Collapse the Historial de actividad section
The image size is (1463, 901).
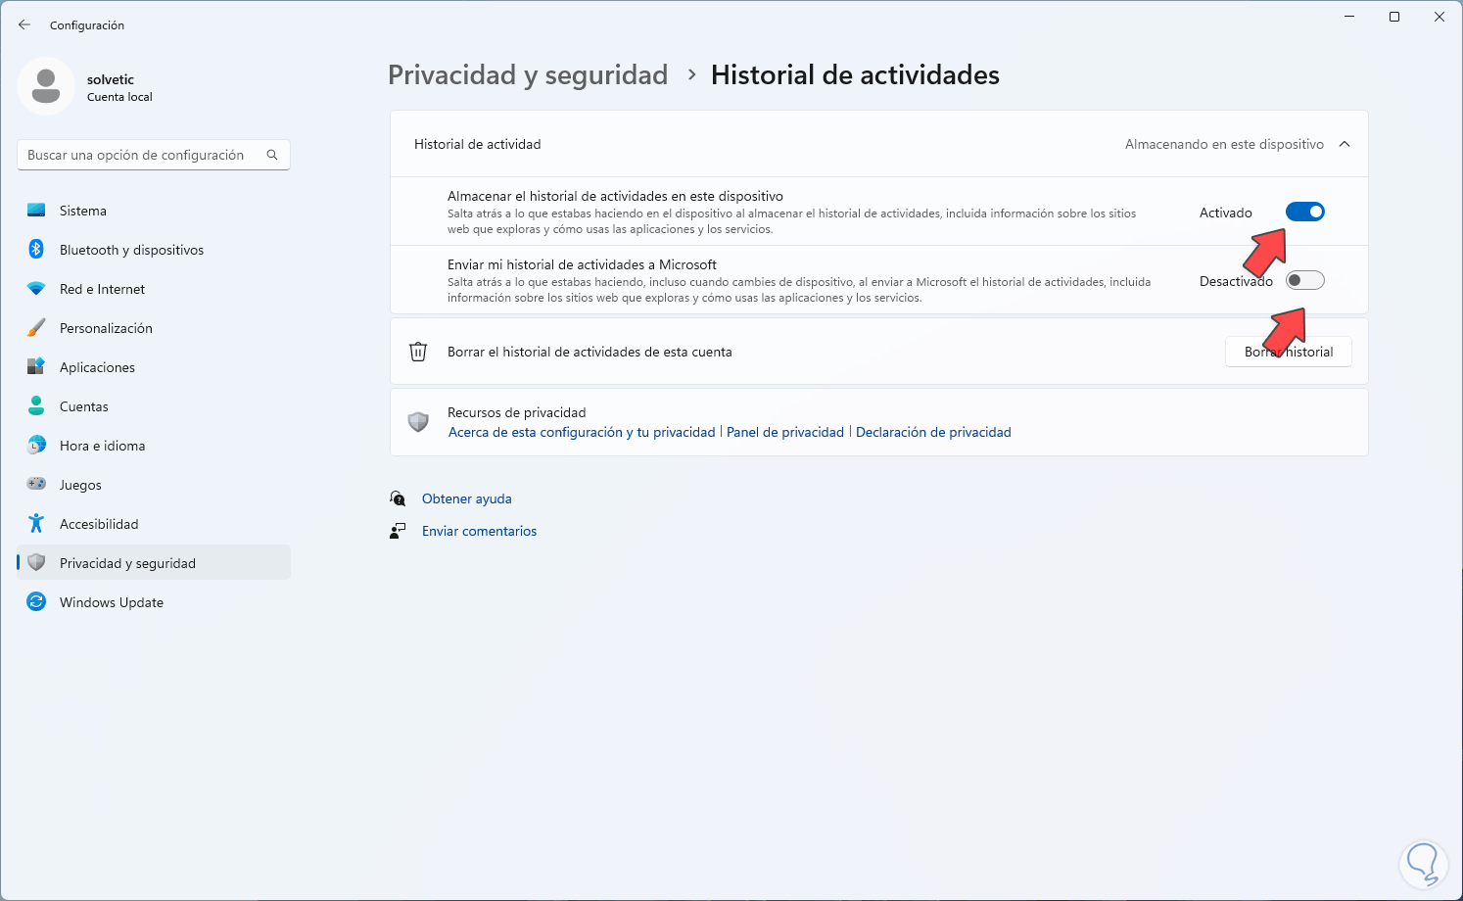coord(1345,144)
